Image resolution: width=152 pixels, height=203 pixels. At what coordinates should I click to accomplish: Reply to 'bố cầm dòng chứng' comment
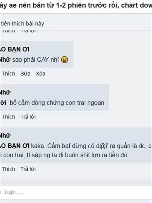pyautogui.click(x=28, y=117)
